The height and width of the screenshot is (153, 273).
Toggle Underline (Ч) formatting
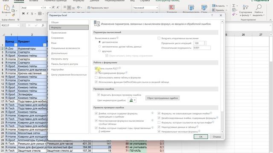pos(32,14)
